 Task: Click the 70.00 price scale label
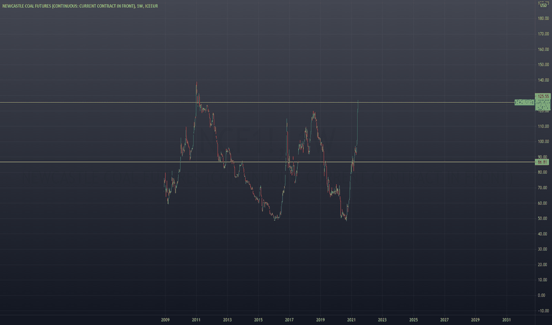coord(543,188)
